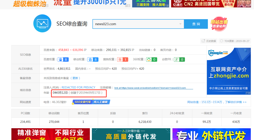Click the 搜狗权重 badge showing 1
This screenshot has width=254, height=140.
pos(123,59)
